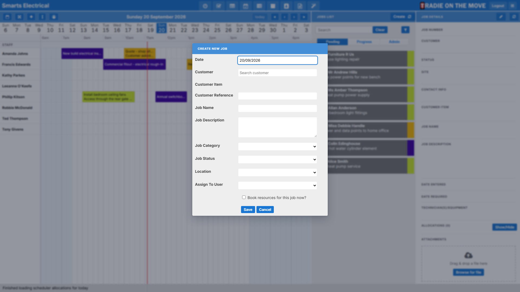The image size is (520, 292).
Task: Click the Search customer field
Action: 277,73
